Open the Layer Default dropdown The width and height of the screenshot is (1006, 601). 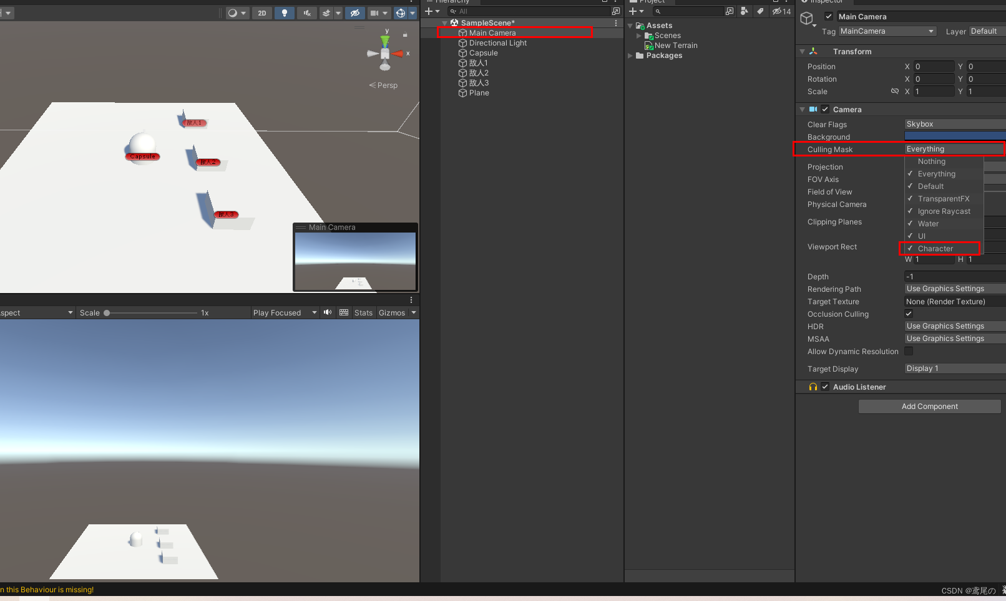click(987, 31)
